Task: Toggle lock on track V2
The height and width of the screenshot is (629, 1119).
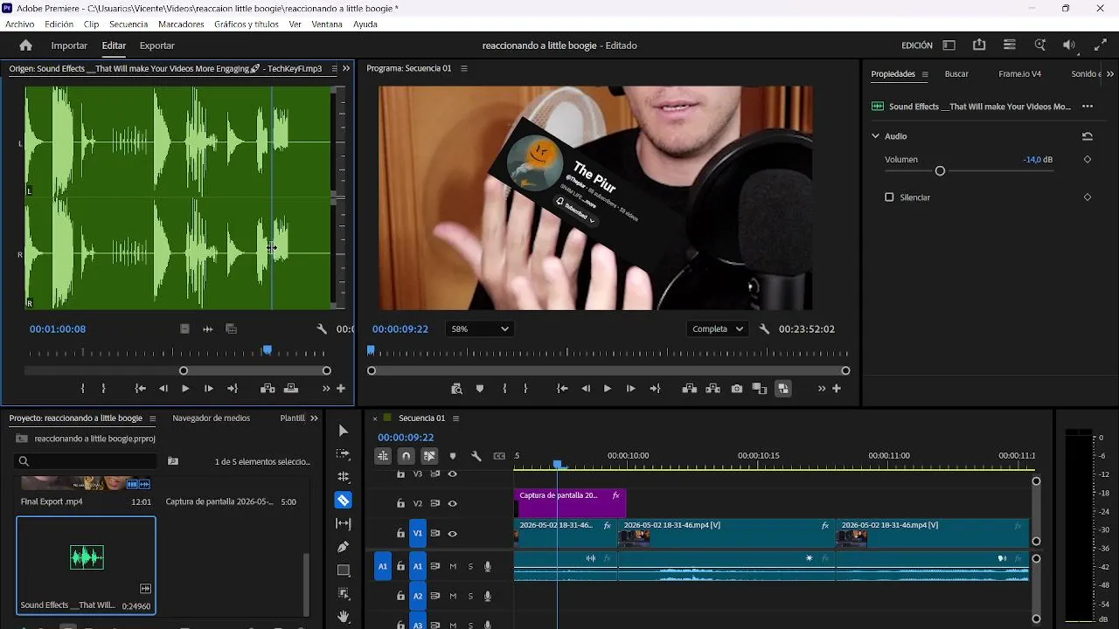Action: click(400, 504)
